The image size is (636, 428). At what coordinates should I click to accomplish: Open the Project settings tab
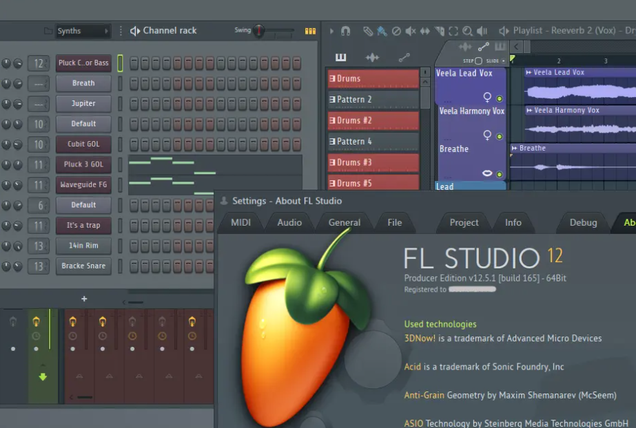(464, 223)
